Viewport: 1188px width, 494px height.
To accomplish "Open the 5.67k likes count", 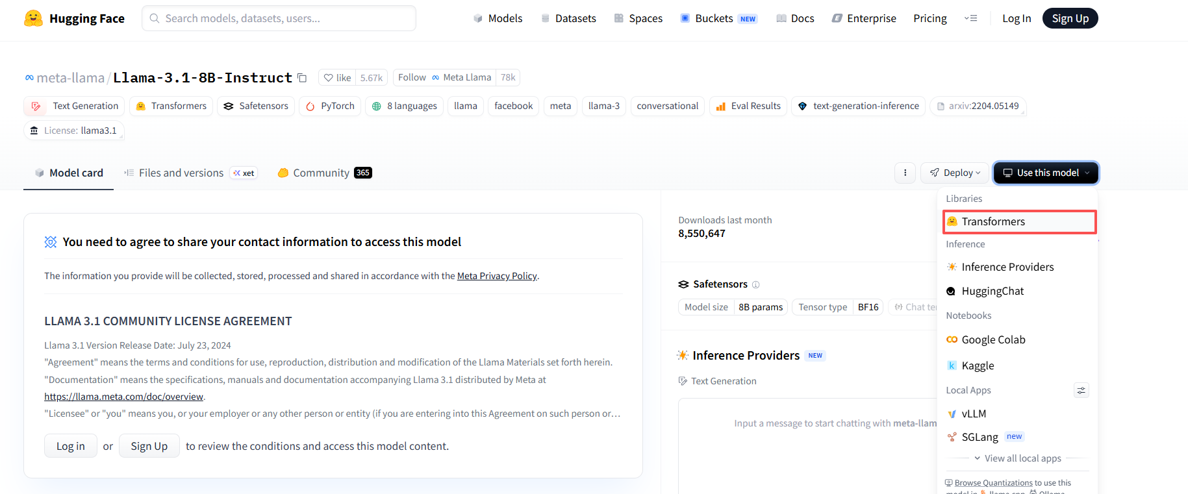I will pyautogui.click(x=372, y=78).
